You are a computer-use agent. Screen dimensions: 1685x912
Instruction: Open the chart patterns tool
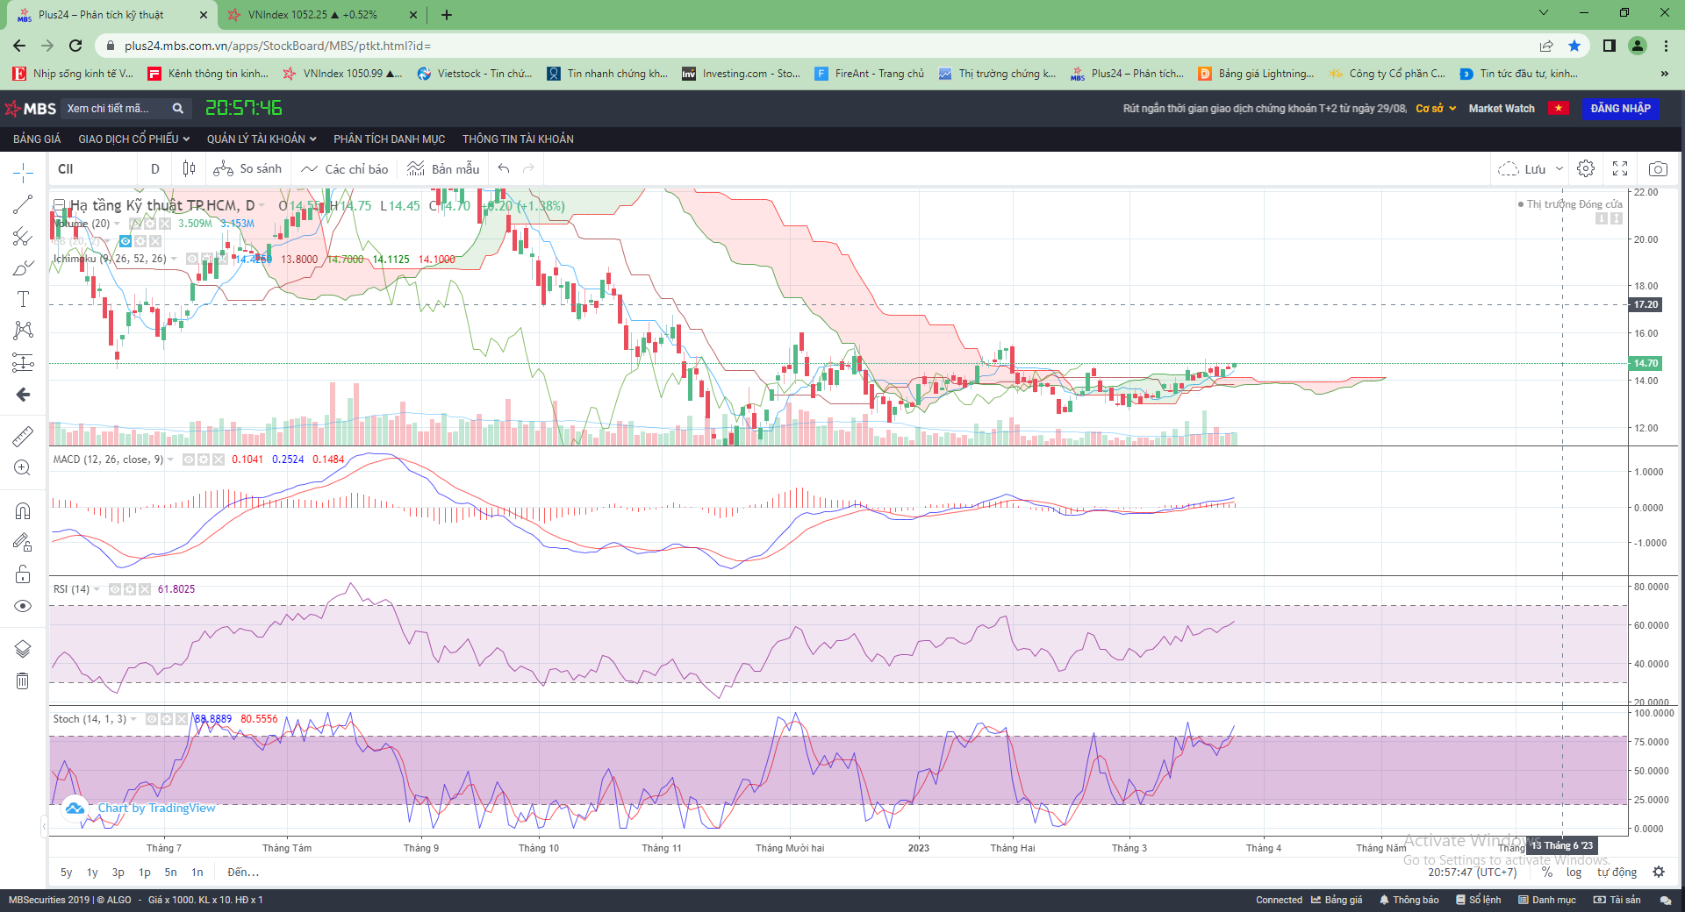click(23, 331)
